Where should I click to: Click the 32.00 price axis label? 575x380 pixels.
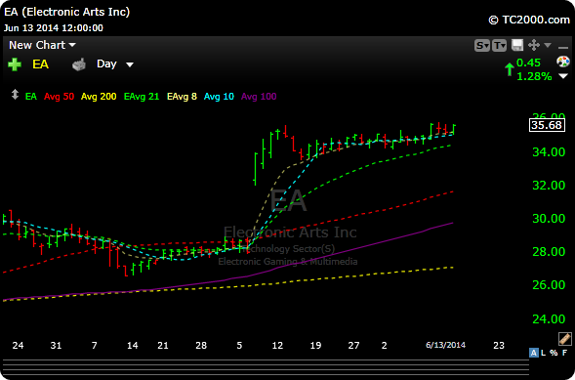pos(549,186)
